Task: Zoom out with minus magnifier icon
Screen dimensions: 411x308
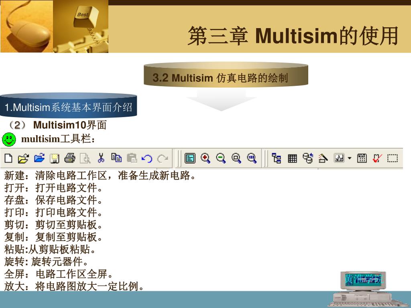Action: pos(221,158)
